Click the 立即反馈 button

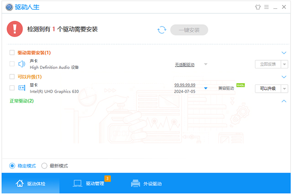268,64
